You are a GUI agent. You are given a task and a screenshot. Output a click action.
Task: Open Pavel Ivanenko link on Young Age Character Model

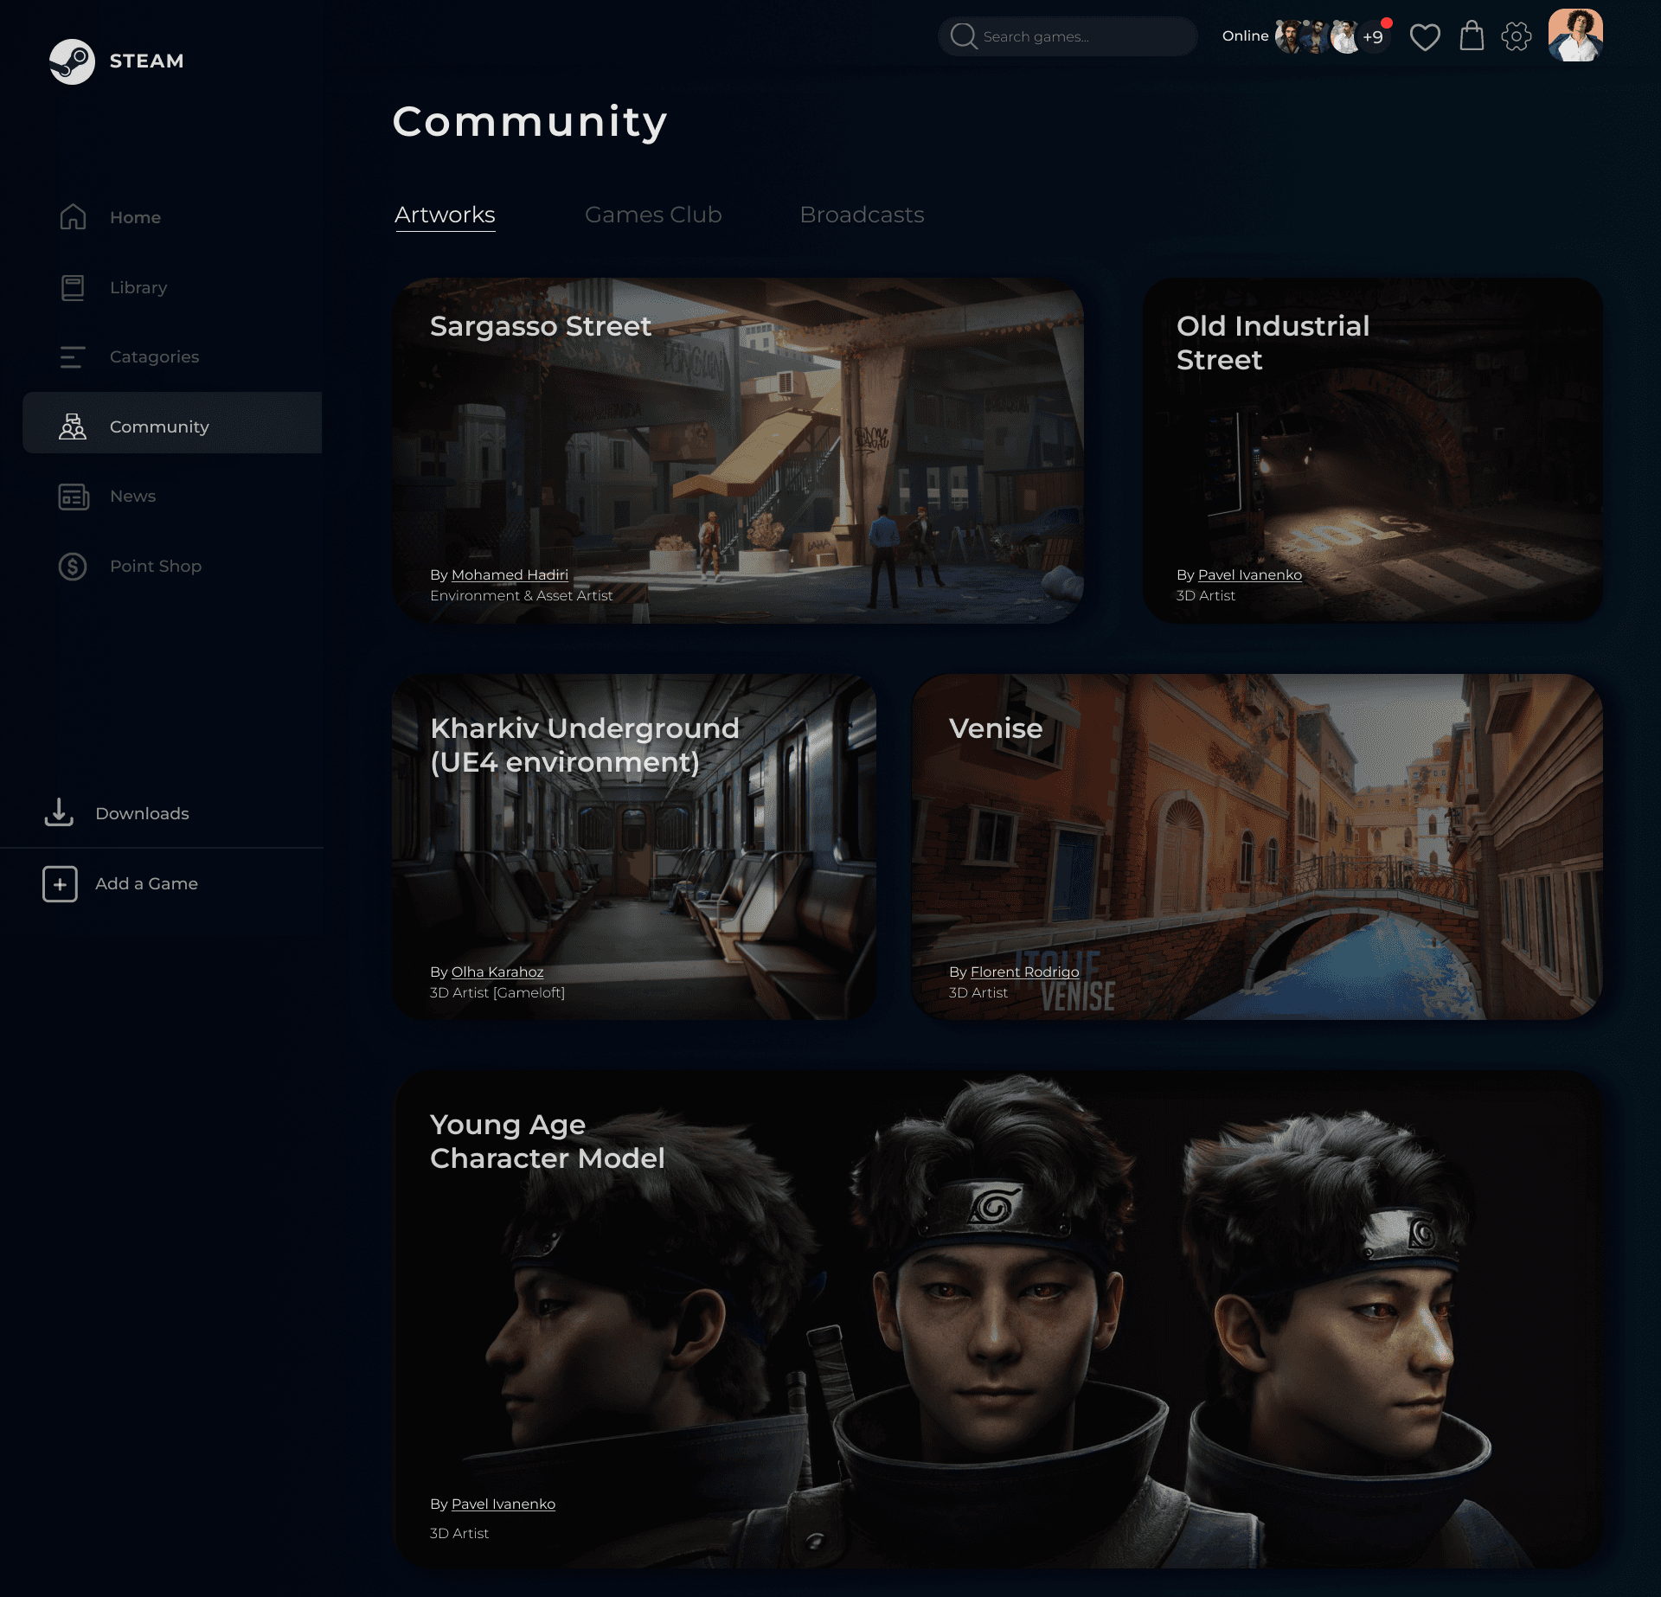(503, 1504)
